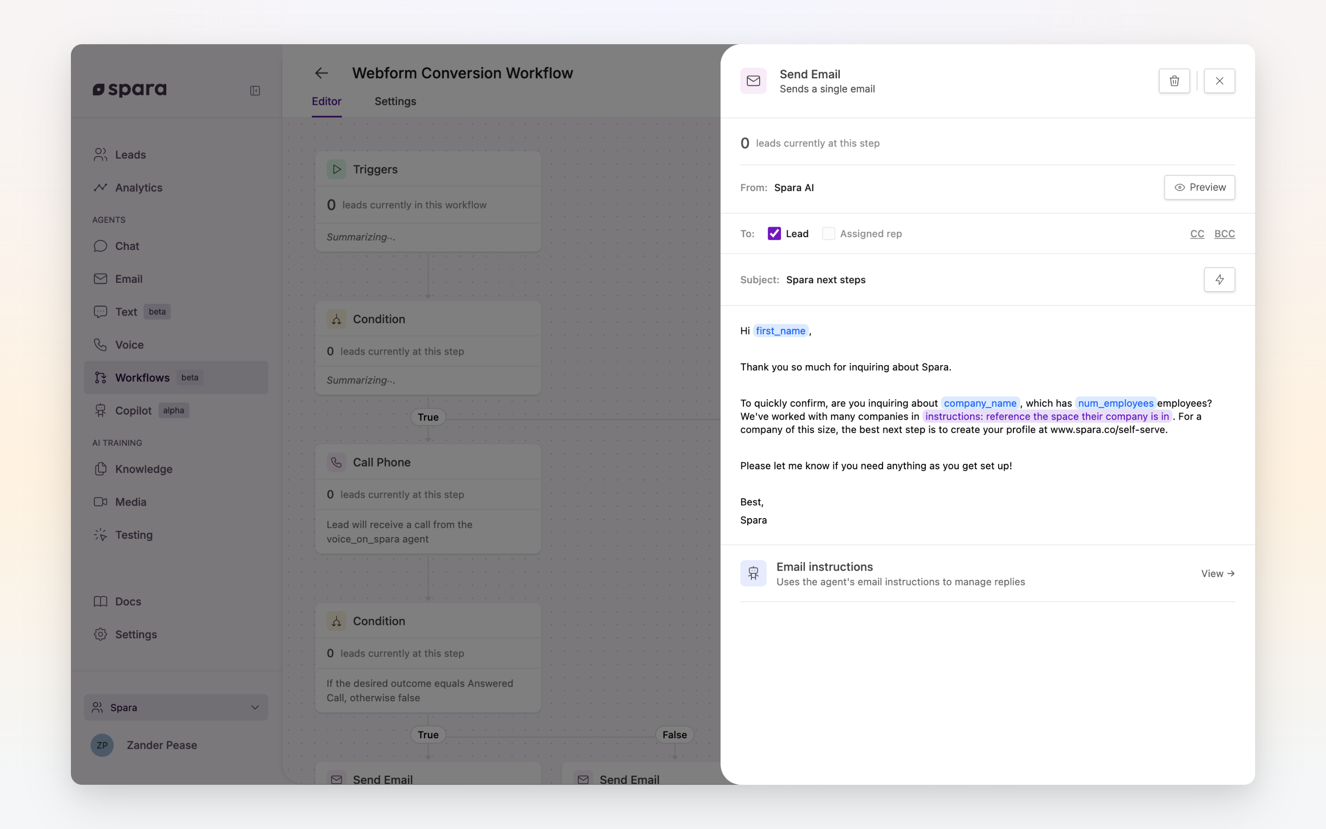Add a CC recipient
This screenshot has width=1326, height=829.
click(1197, 234)
